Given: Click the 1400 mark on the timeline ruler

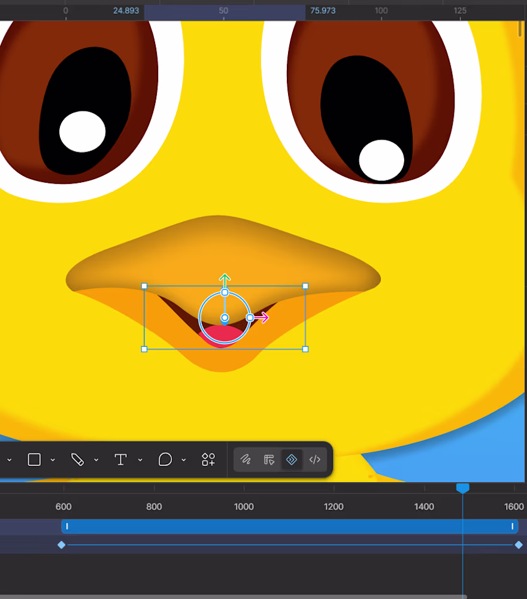Looking at the screenshot, I should click(x=424, y=507).
